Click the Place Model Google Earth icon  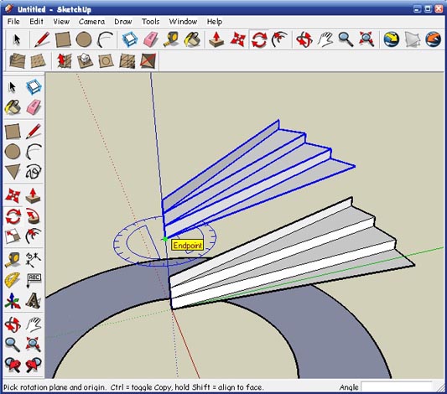(x=434, y=39)
